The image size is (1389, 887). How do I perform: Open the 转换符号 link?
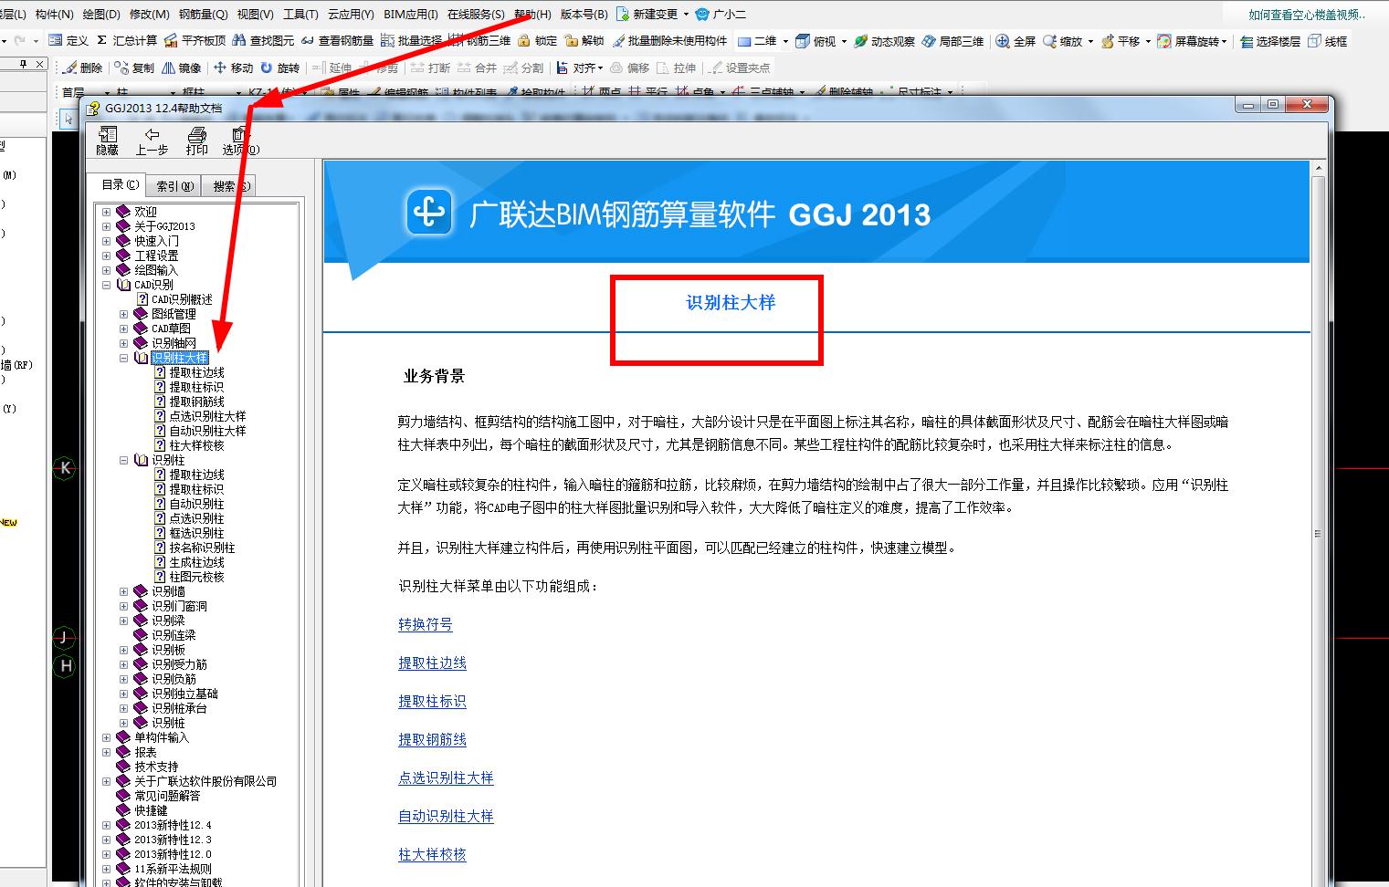click(426, 625)
